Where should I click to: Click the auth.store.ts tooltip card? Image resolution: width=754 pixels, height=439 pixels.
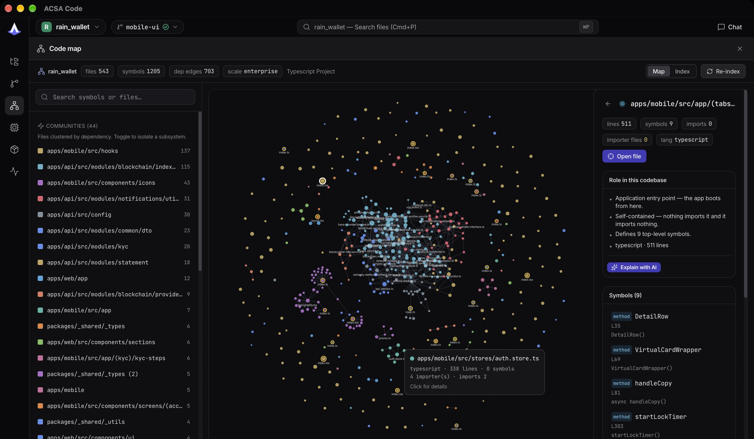tap(474, 372)
